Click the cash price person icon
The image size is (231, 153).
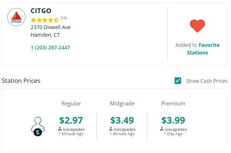click(x=38, y=126)
